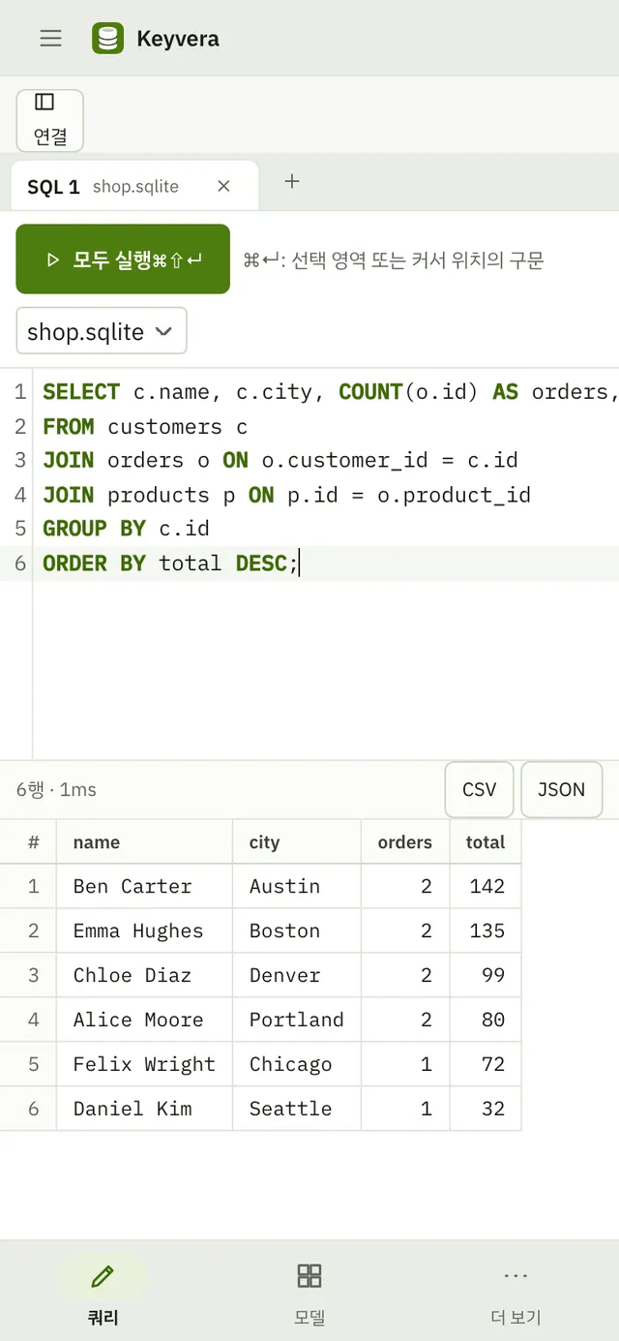Click the total value 142
This screenshot has height=1341, width=619.
[486, 886]
